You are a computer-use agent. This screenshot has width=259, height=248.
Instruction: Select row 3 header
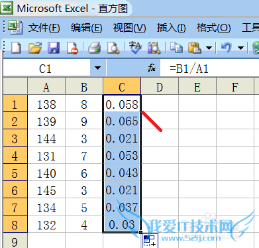click(x=15, y=138)
